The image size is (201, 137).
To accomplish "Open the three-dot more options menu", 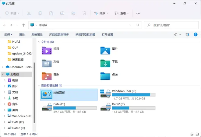I will pos(138,13).
